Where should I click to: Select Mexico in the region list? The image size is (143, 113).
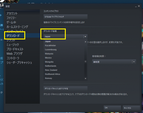pos(48,58)
